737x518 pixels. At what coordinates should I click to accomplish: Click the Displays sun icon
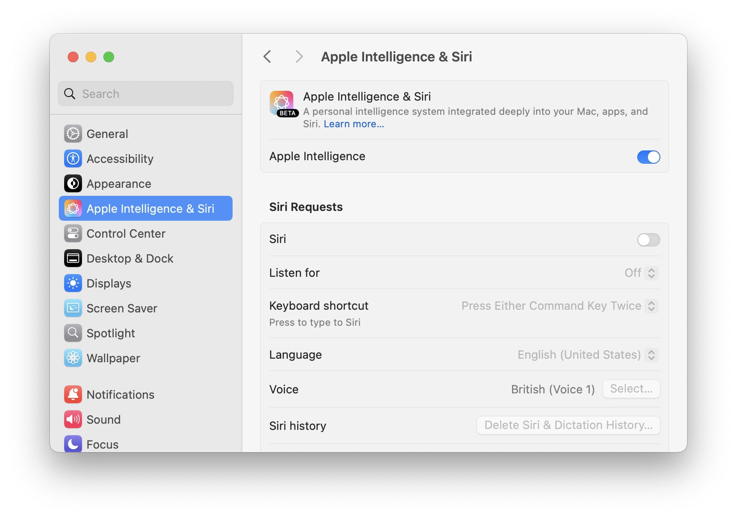(x=73, y=283)
